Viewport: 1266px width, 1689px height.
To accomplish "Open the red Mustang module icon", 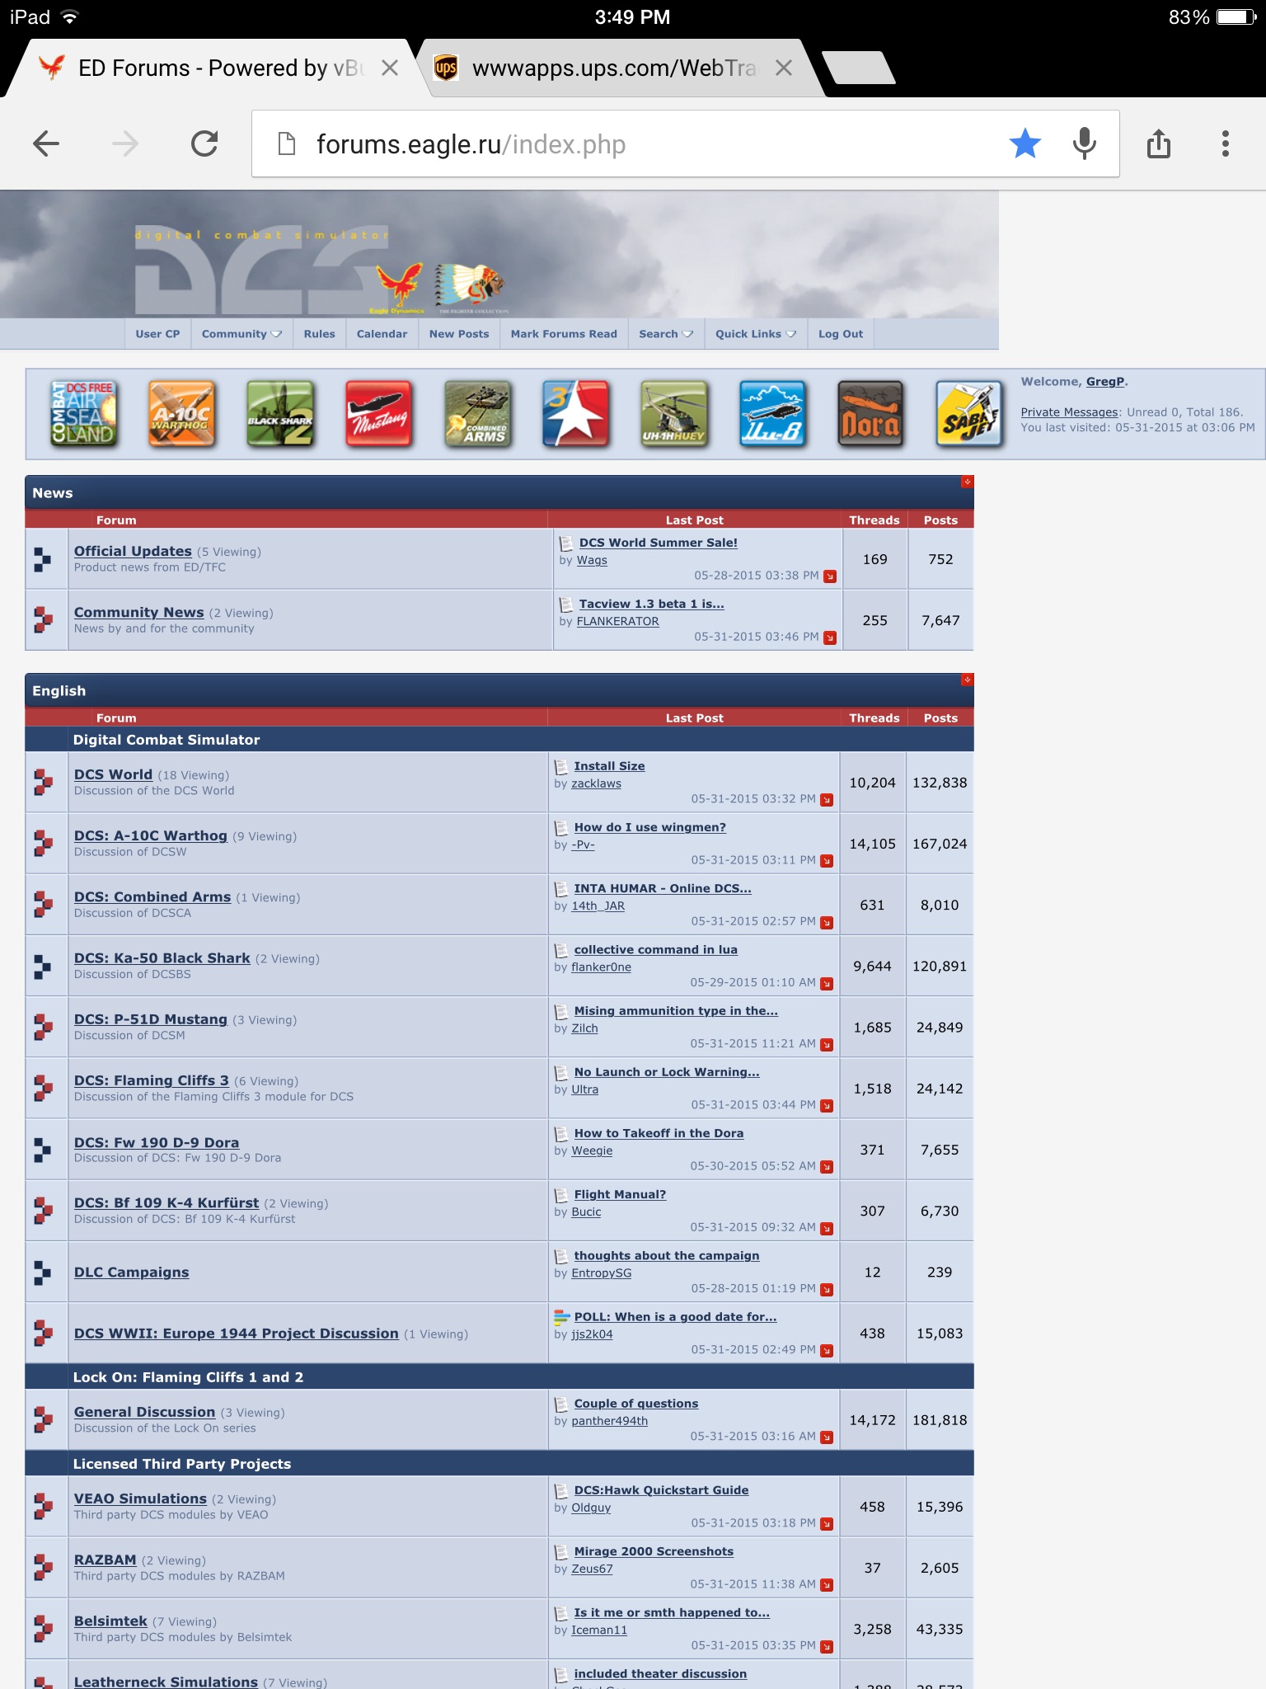I will (378, 414).
